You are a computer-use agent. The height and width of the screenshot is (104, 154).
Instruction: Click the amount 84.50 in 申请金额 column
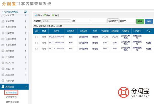pyautogui.click(x=105, y=49)
